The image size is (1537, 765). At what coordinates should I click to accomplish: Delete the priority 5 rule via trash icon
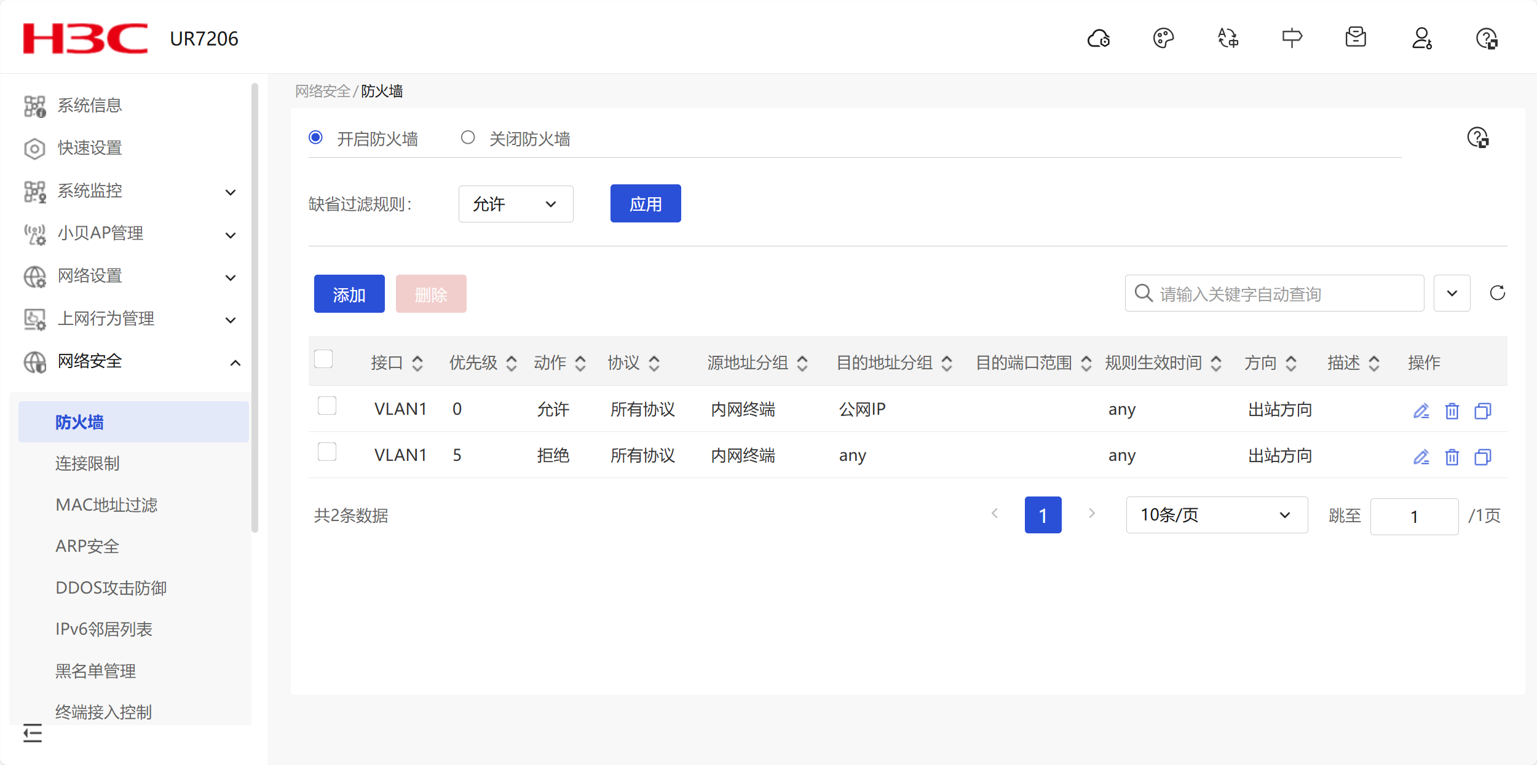click(x=1452, y=457)
